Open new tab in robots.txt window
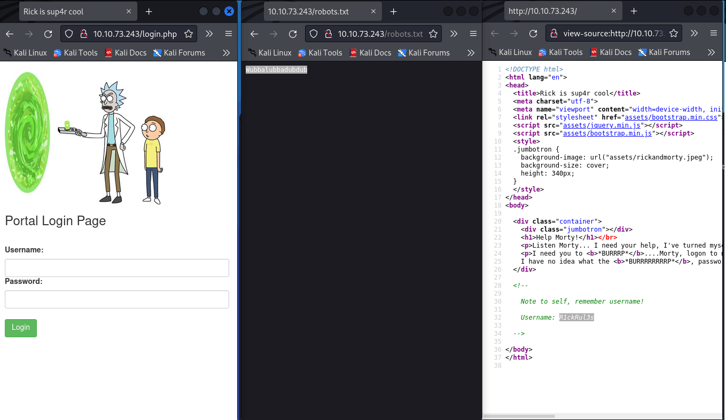The image size is (726, 420). click(x=394, y=11)
